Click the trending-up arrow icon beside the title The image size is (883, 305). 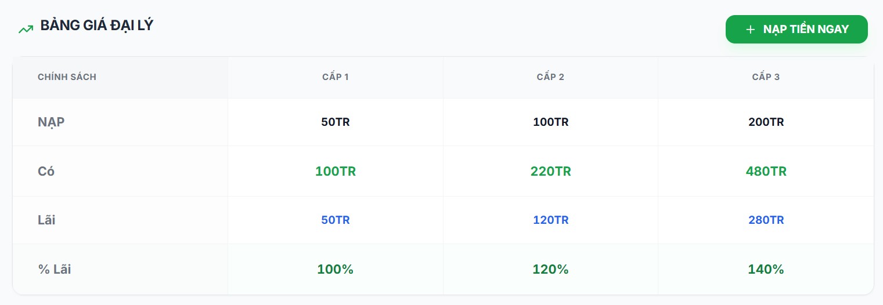(x=26, y=28)
